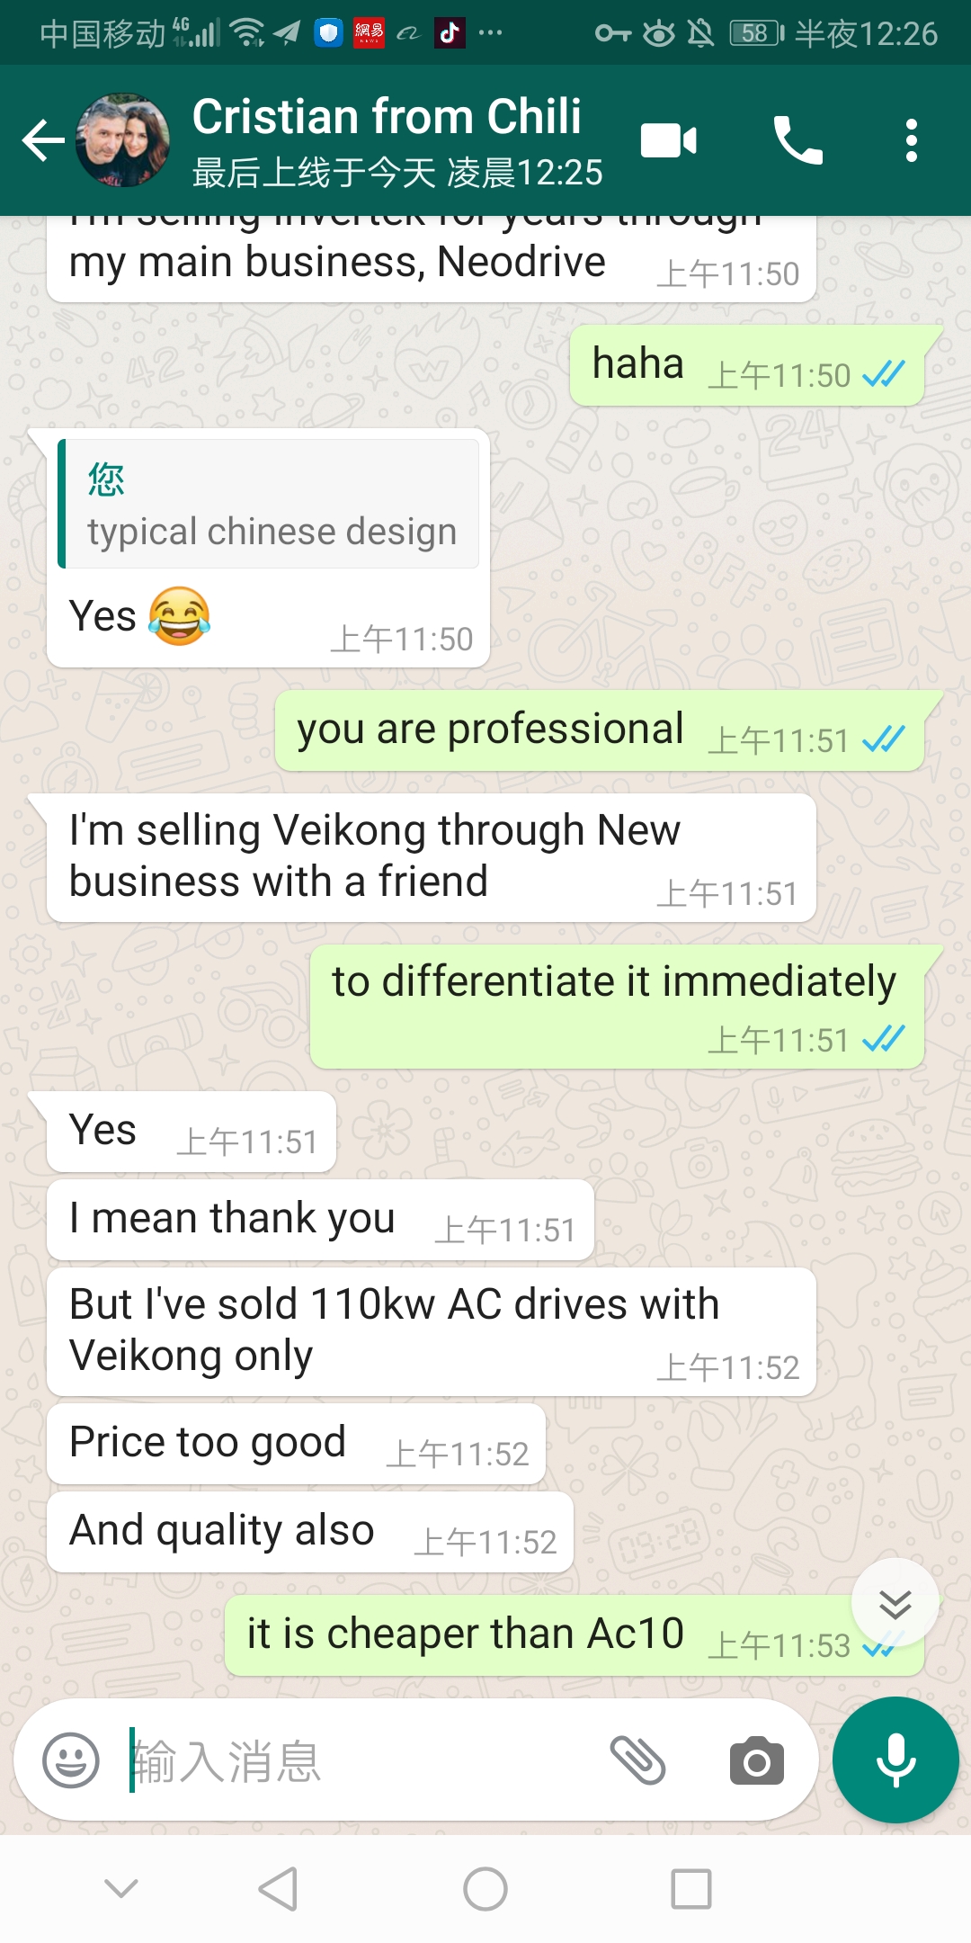Screen dimensions: 971x1943
Task: Tap the Android back triangle button
Action: [x=278, y=1888]
